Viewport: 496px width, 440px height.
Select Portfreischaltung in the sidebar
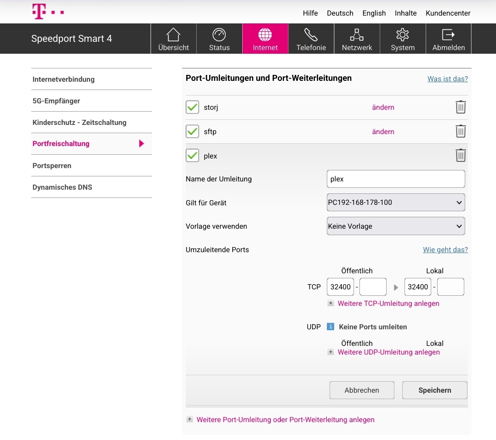[92, 144]
